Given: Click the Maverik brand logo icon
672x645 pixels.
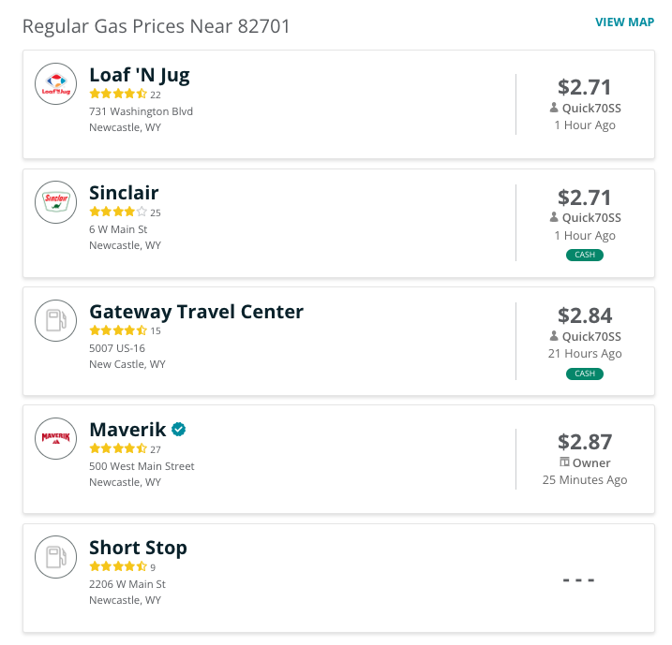Looking at the screenshot, I should pos(55,439).
